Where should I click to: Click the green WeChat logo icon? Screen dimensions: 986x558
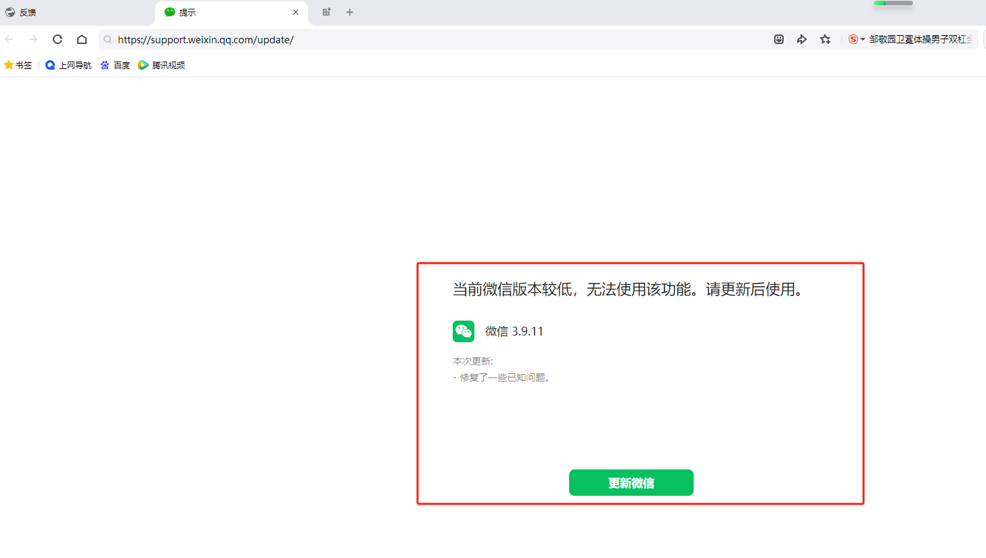(464, 331)
